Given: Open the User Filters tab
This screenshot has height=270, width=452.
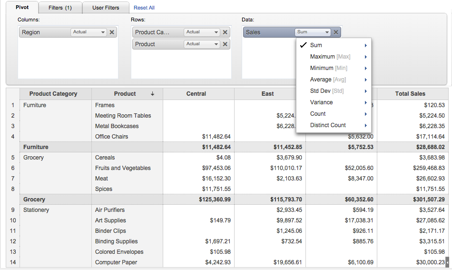Looking at the screenshot, I should point(106,8).
